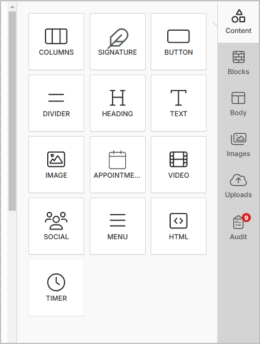Select the Appointment calendar tile
Image resolution: width=260 pixels, height=344 pixels.
(118, 165)
